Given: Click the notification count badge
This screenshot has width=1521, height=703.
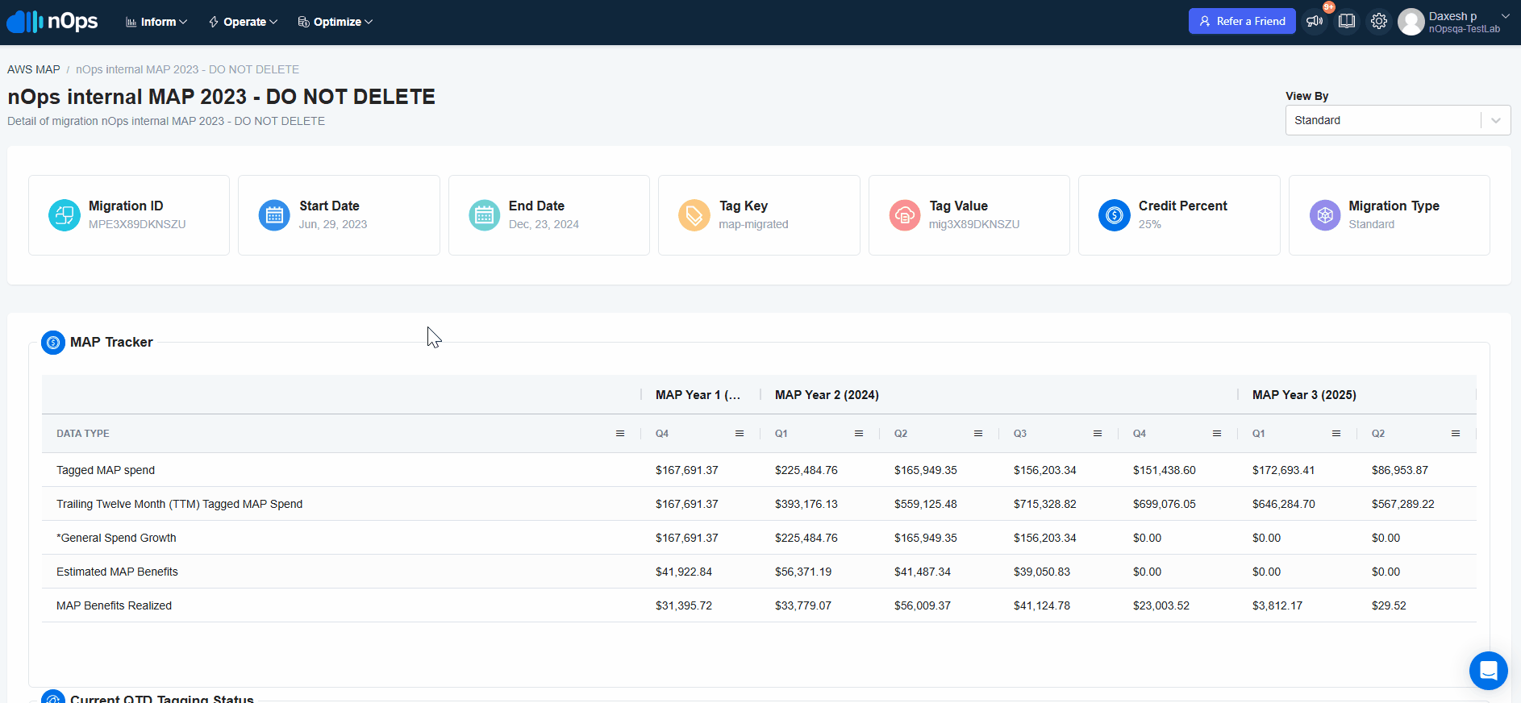Looking at the screenshot, I should coord(1328,7).
